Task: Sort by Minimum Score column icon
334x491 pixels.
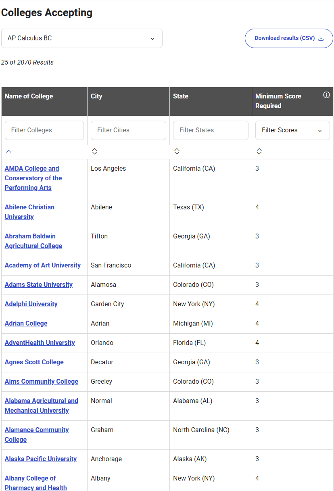Action: (x=259, y=151)
